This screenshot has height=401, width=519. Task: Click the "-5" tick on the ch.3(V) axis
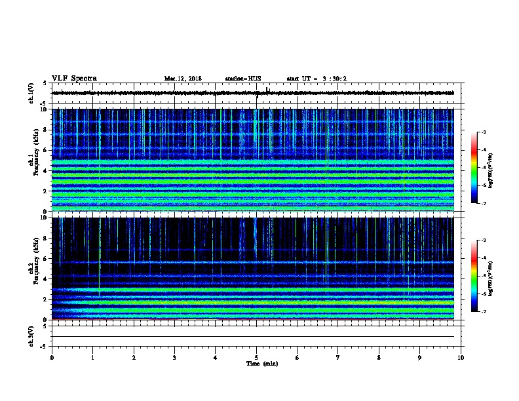point(44,347)
